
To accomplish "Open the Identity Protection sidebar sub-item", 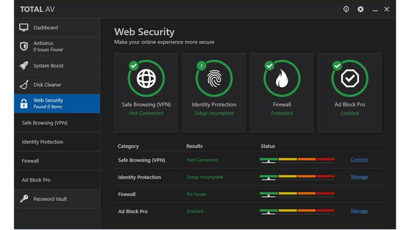I will tap(58, 142).
